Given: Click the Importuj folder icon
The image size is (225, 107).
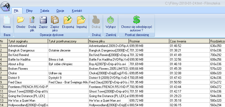Looking at the screenshot, I should [x=81, y=20].
